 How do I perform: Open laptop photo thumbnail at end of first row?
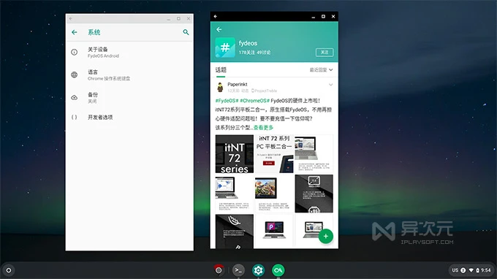314,154
